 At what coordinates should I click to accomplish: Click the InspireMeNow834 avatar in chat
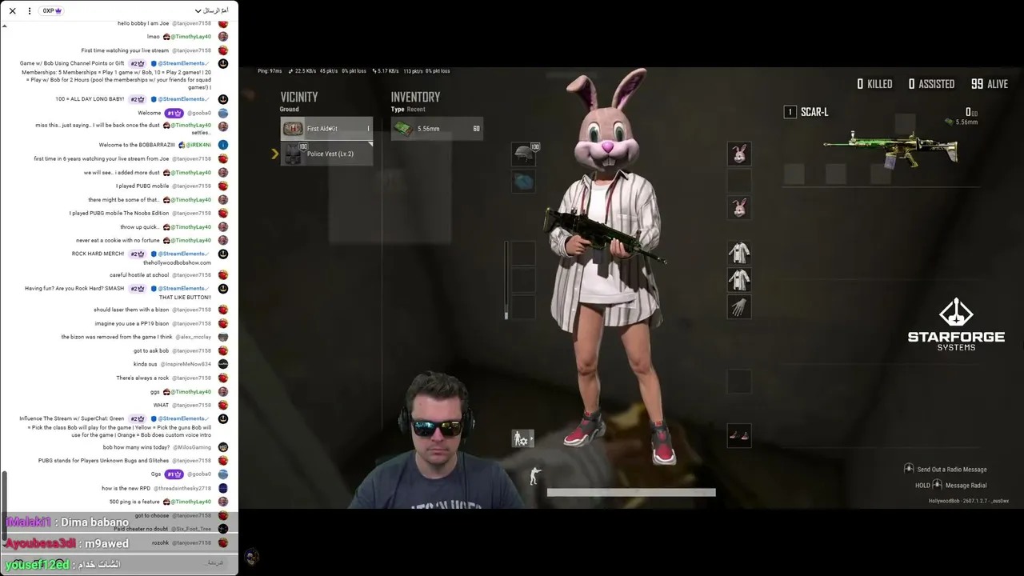pos(223,364)
